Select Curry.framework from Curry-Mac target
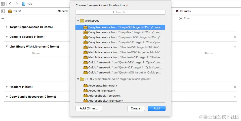 pos(120,32)
